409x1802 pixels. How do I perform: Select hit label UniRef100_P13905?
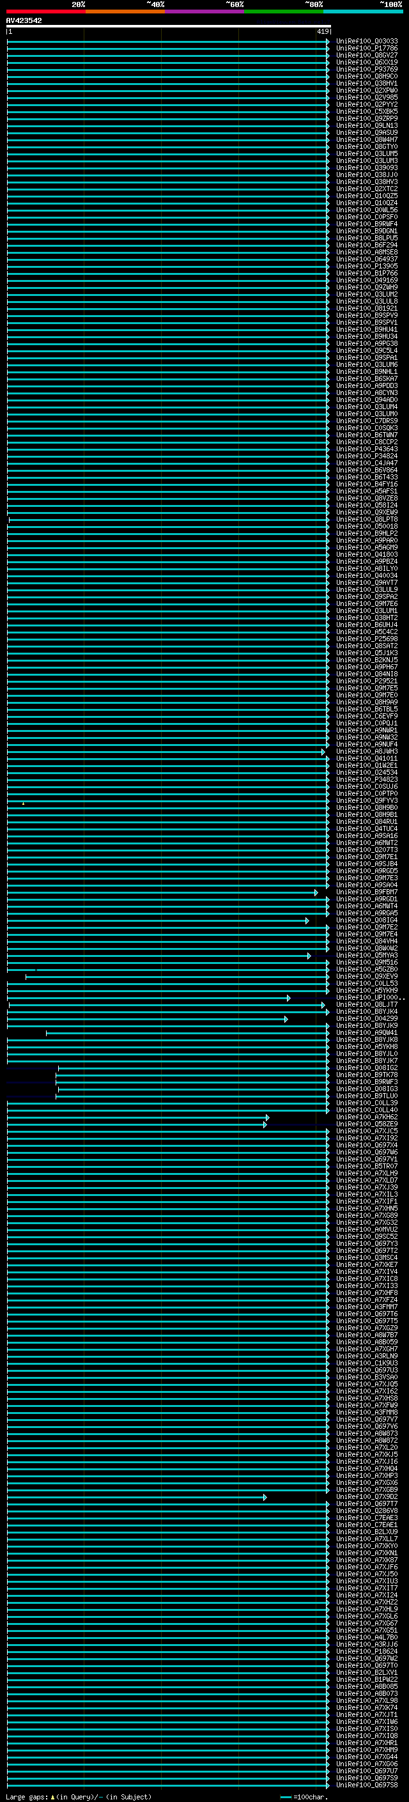tap(367, 266)
